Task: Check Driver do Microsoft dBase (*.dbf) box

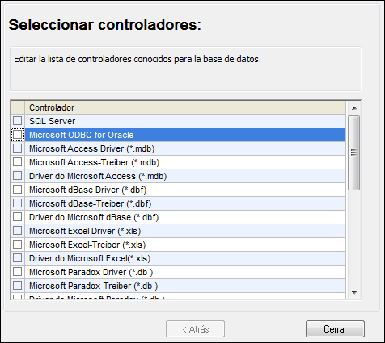Action: tap(18, 217)
